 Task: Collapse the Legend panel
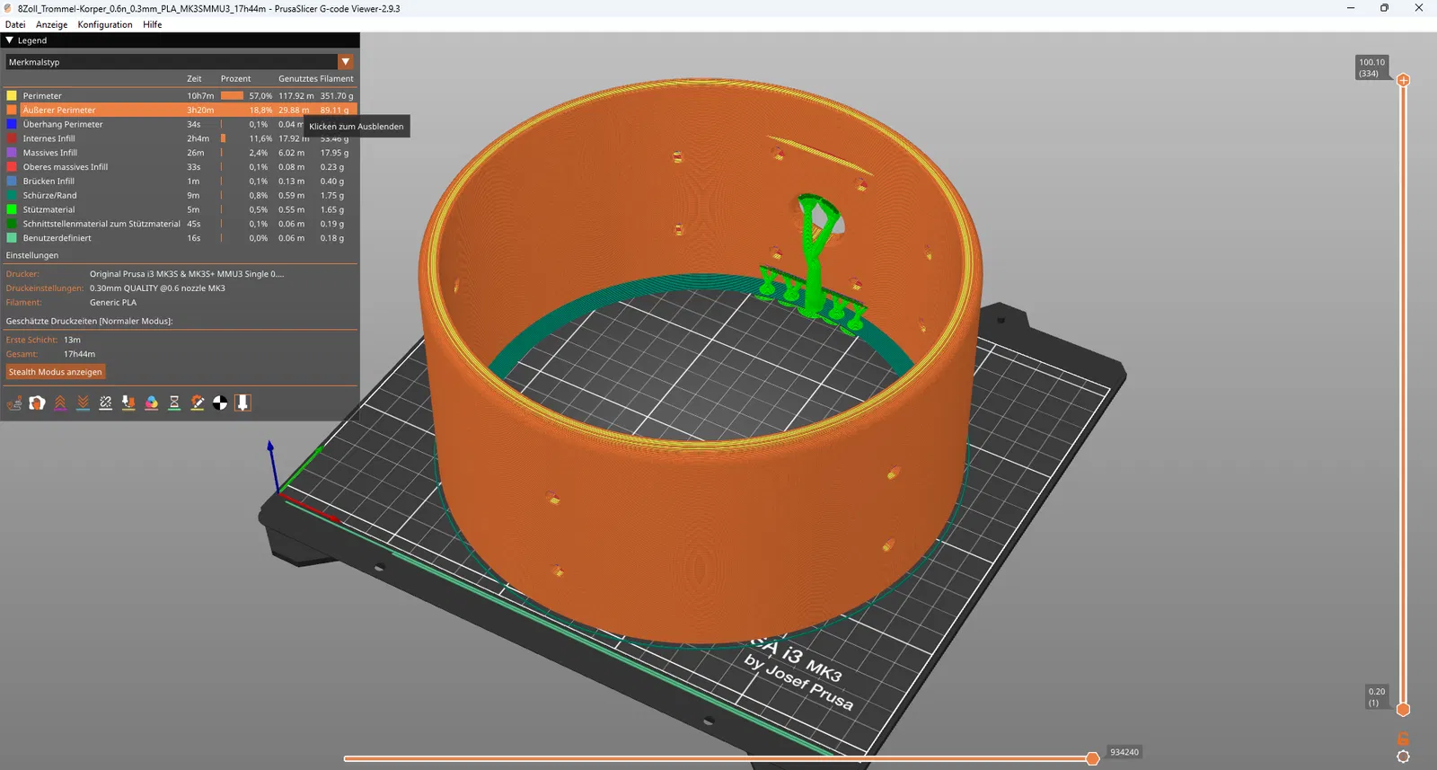10,40
